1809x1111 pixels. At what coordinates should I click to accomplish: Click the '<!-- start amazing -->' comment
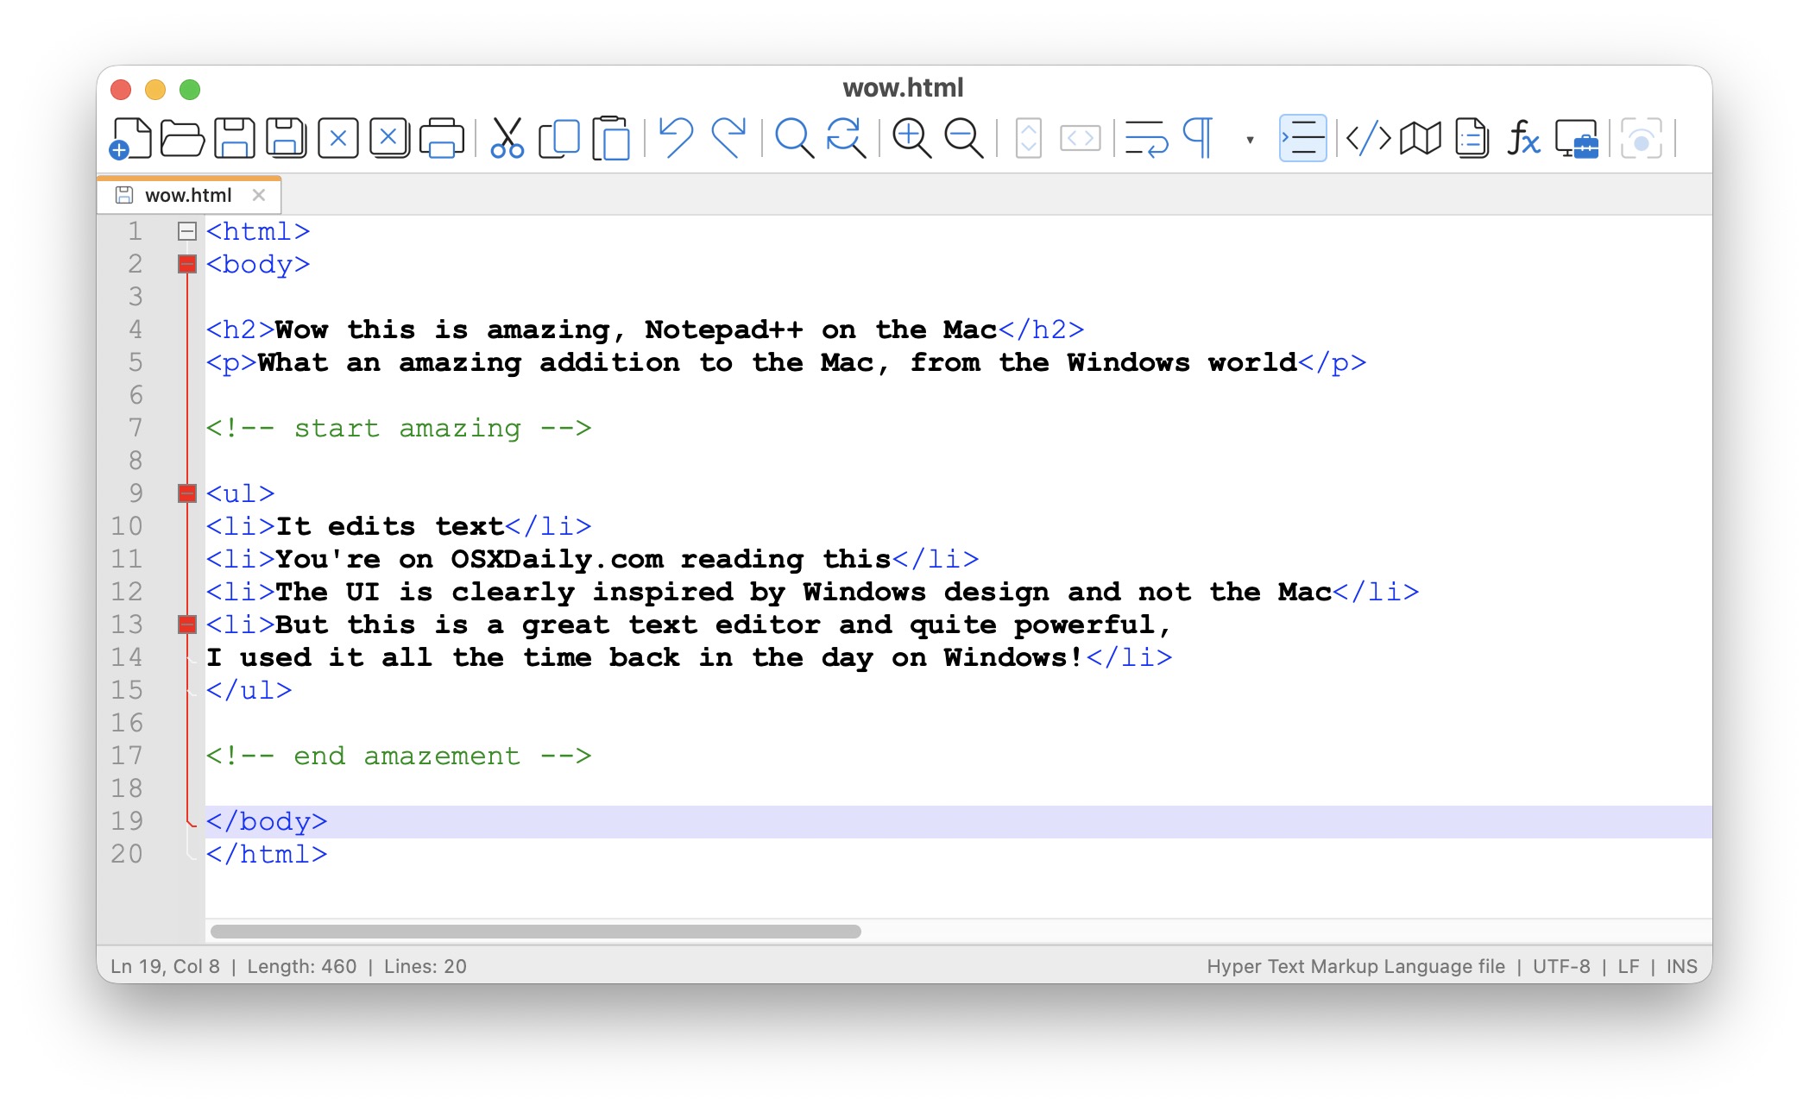[399, 428]
